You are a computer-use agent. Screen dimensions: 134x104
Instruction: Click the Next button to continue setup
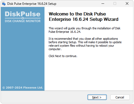point(97,97)
